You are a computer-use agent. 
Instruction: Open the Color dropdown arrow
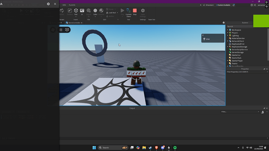(95, 17)
